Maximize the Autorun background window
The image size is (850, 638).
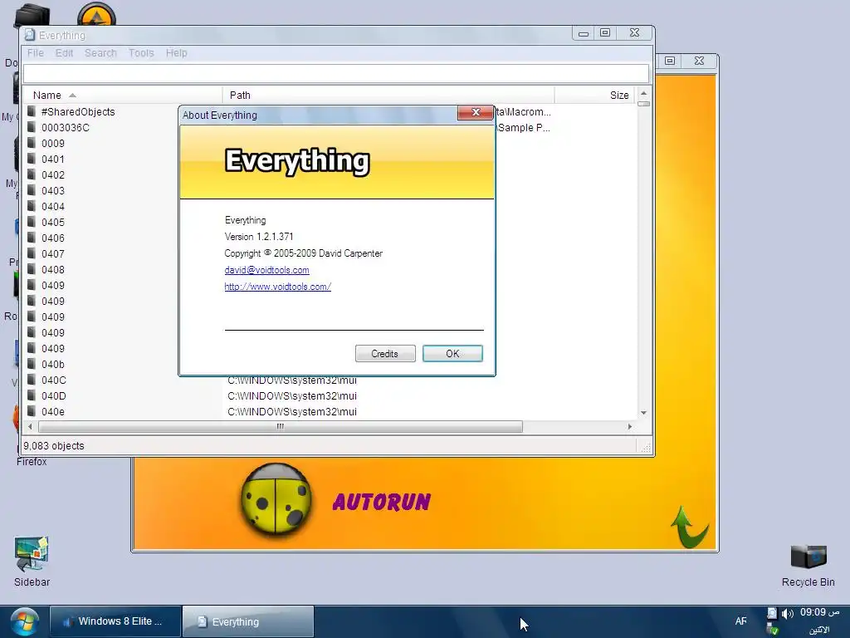click(x=670, y=61)
